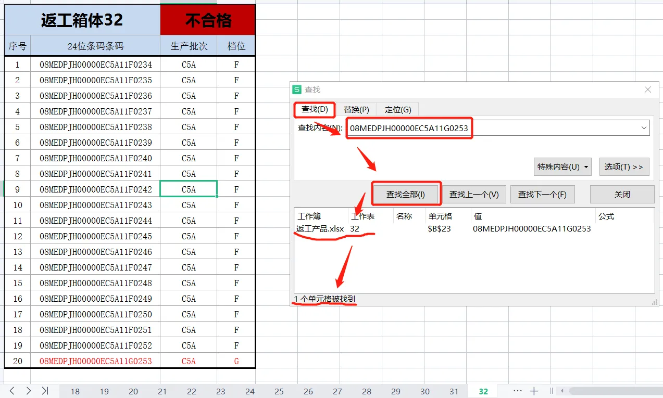Open the 特殊内容(U) dropdown
The image size is (663, 398).
tap(562, 167)
